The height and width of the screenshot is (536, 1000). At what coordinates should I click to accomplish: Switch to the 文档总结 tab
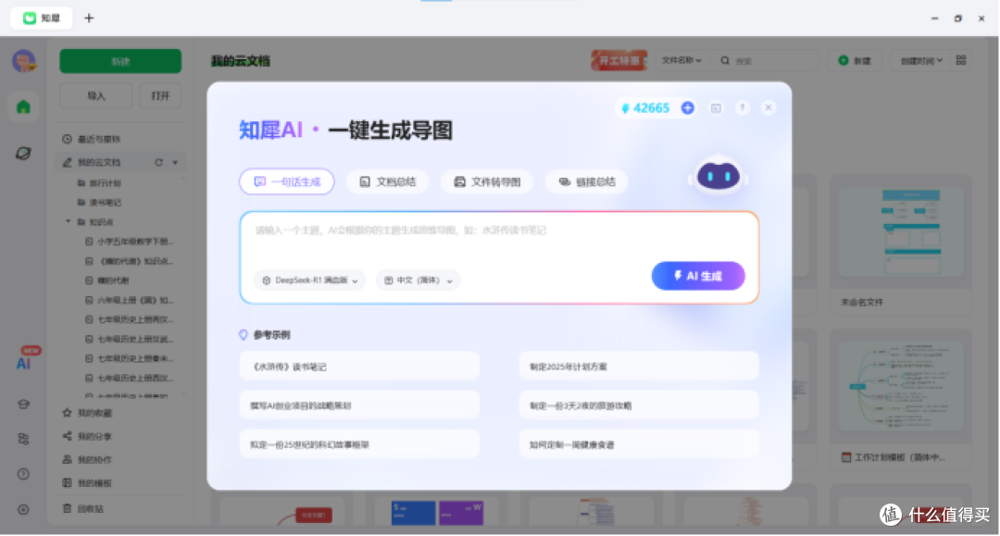tap(387, 181)
